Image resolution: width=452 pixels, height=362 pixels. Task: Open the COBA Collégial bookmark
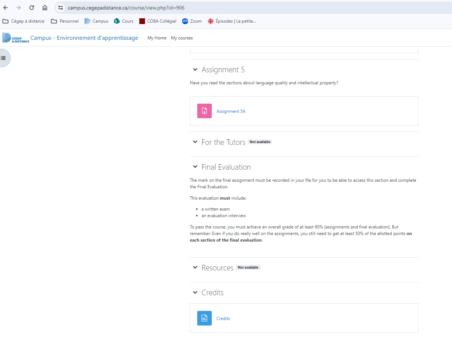coord(158,21)
